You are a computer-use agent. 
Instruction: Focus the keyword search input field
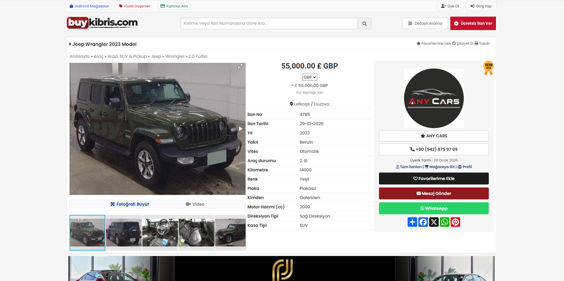[x=269, y=24]
